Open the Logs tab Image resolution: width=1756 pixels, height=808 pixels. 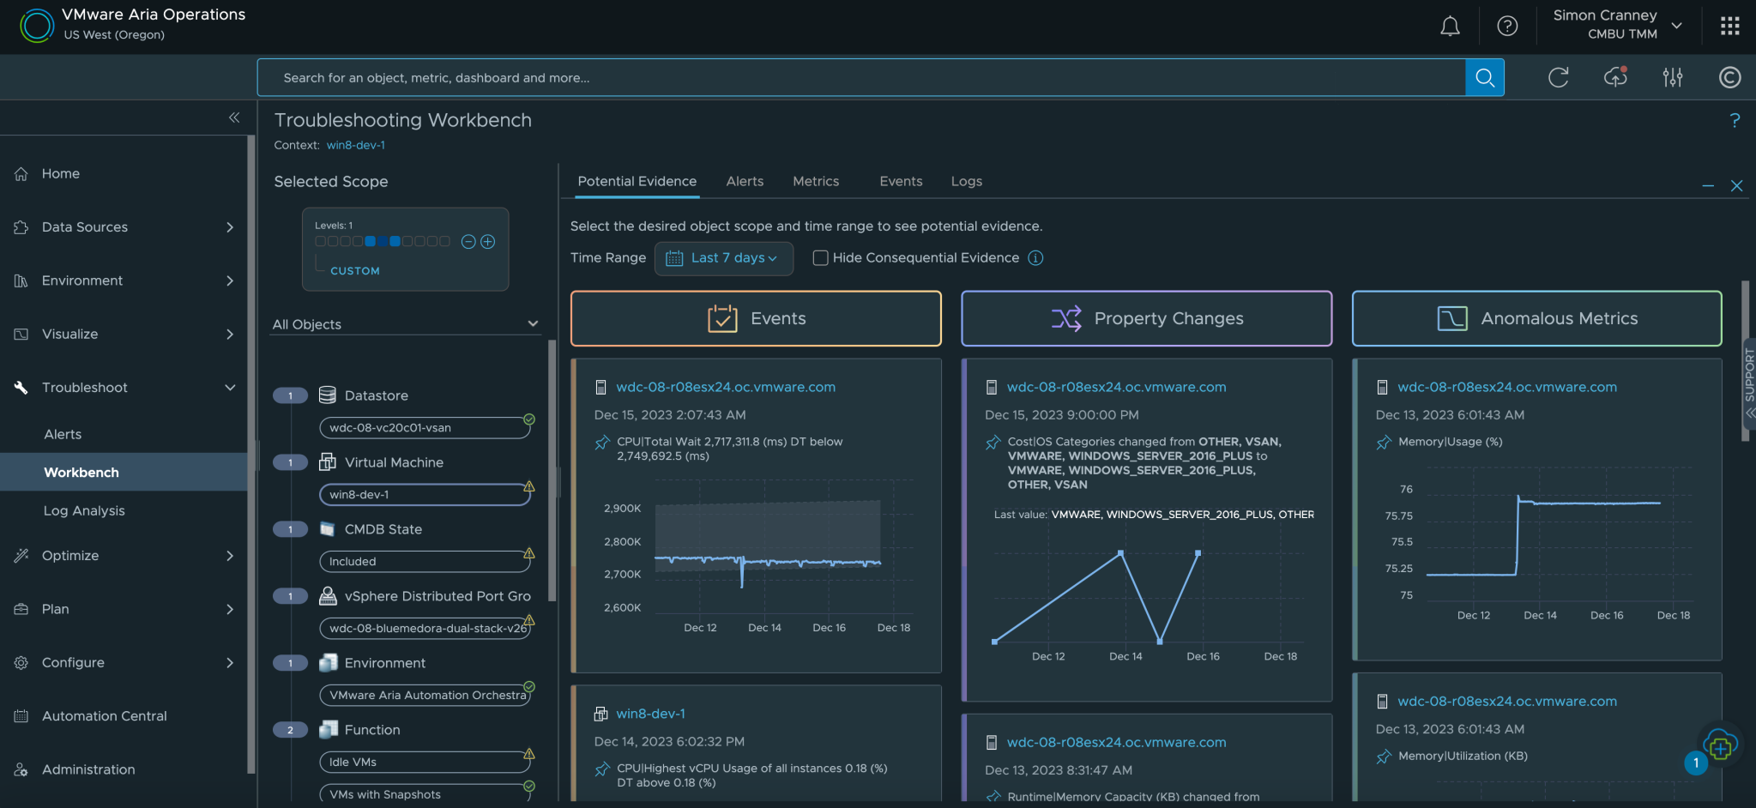tap(966, 181)
